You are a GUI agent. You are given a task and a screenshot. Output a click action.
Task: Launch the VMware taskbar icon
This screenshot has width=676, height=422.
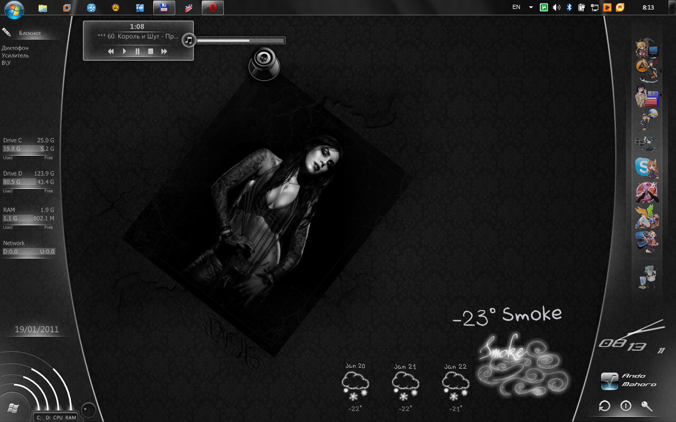click(67, 8)
